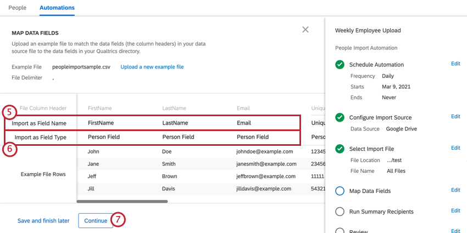The height and width of the screenshot is (233, 467).
Task: Click Upload a new example file link
Action: pyautogui.click(x=152, y=67)
